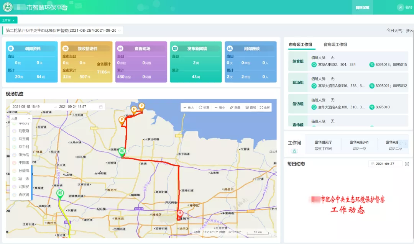Toggle 袁秋阁 in personnel list

pyautogui.click(x=21, y=195)
